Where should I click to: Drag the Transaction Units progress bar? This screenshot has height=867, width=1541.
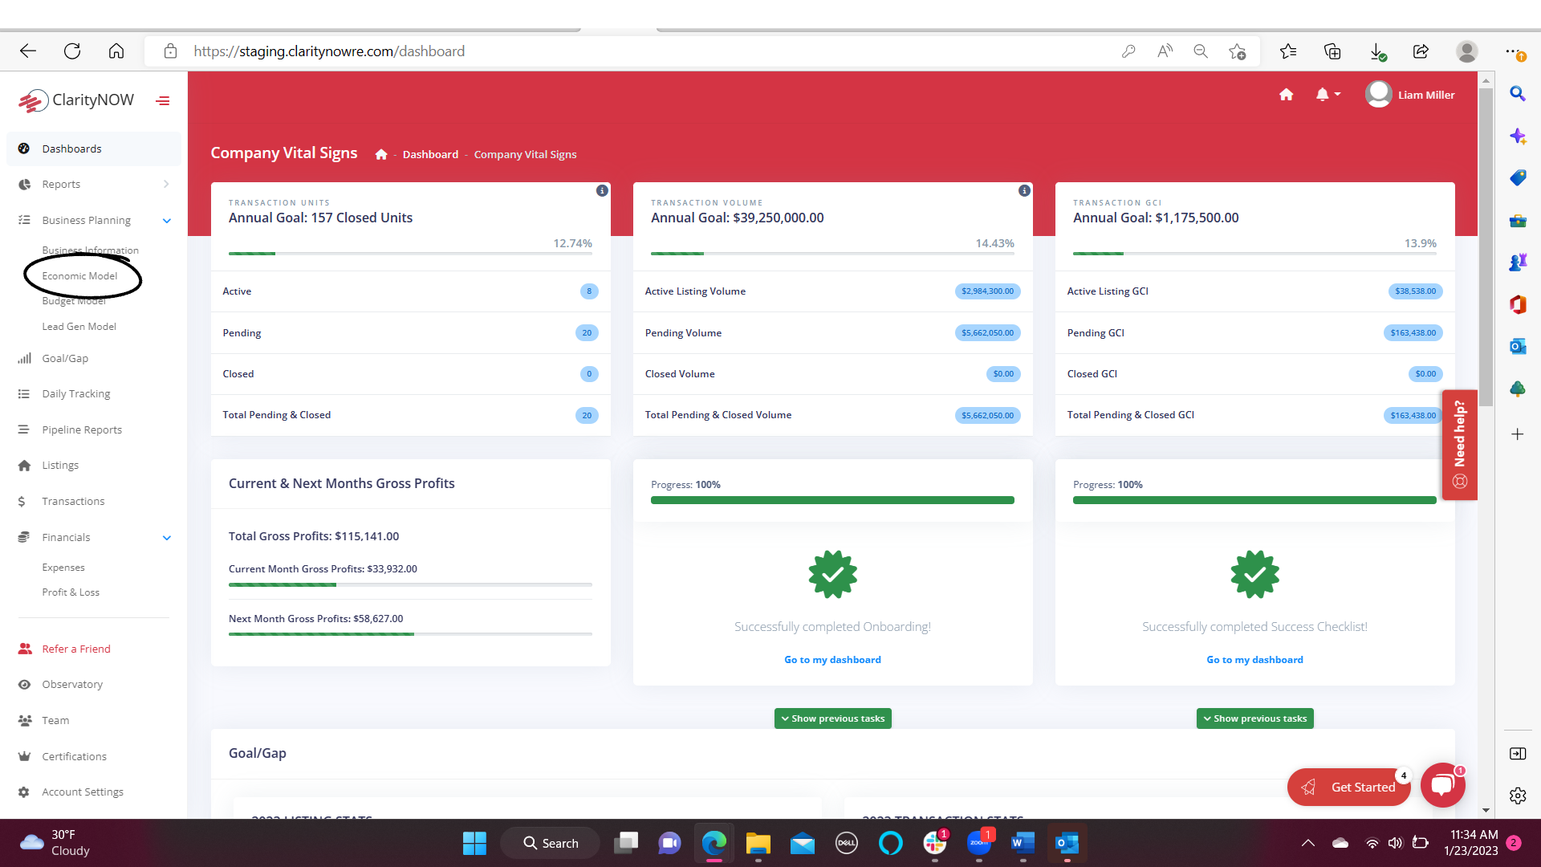tap(411, 254)
